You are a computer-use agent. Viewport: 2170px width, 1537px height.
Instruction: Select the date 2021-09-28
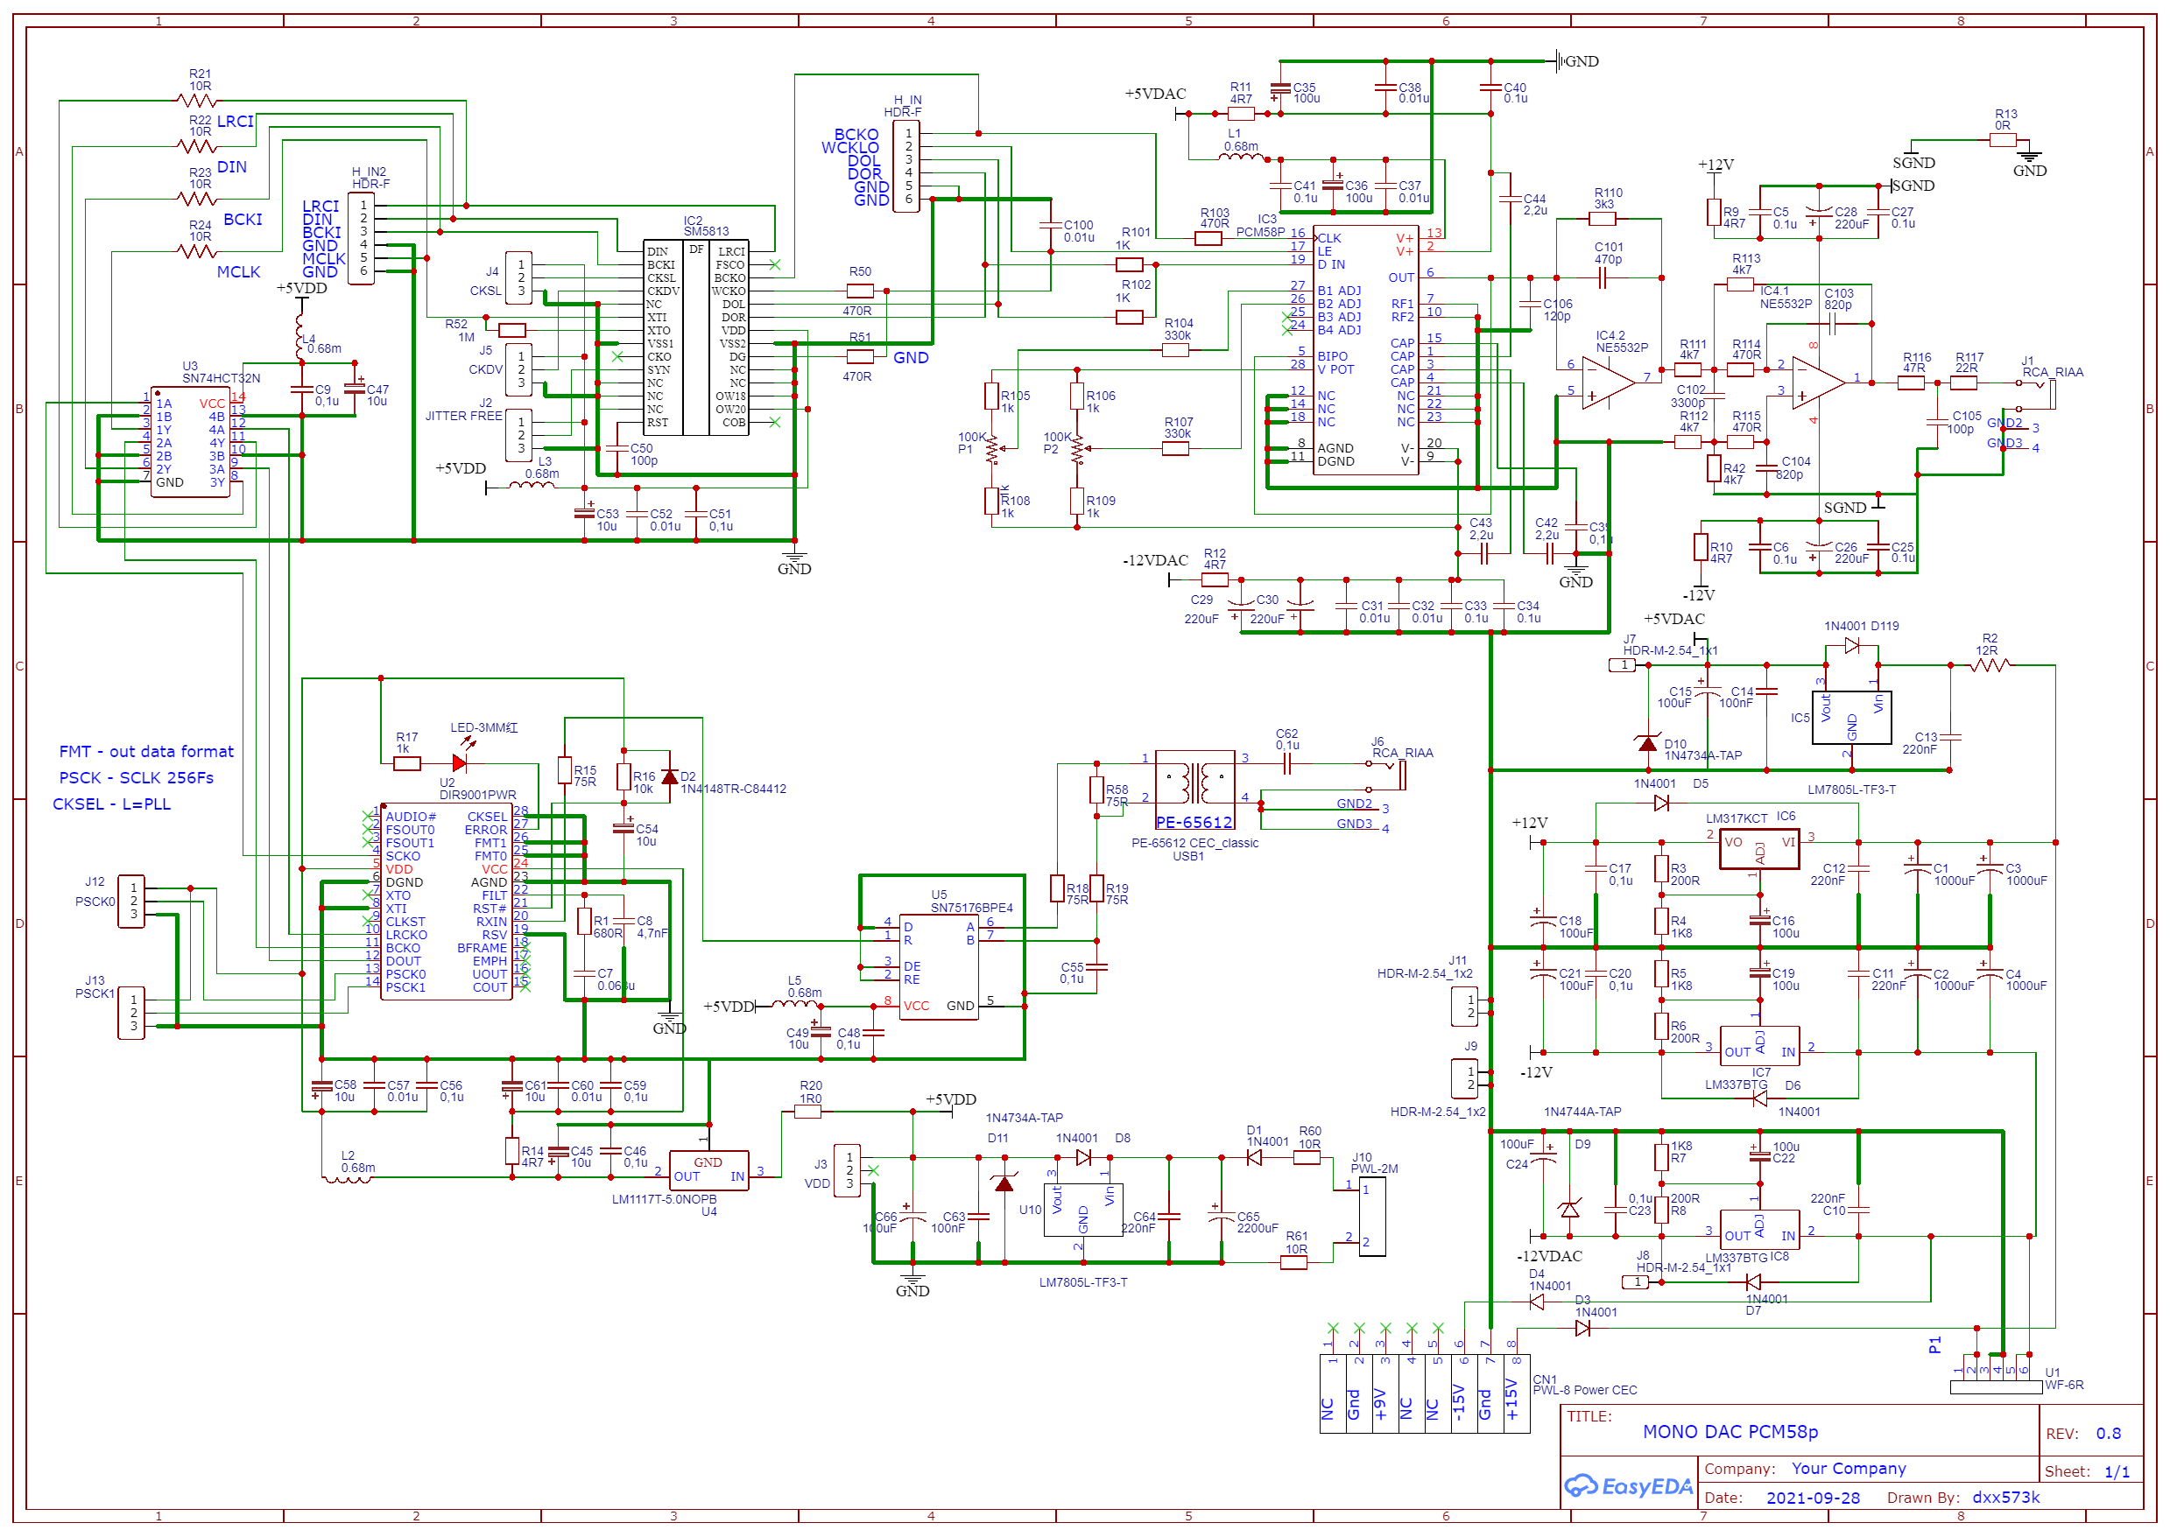pyautogui.click(x=1812, y=1498)
